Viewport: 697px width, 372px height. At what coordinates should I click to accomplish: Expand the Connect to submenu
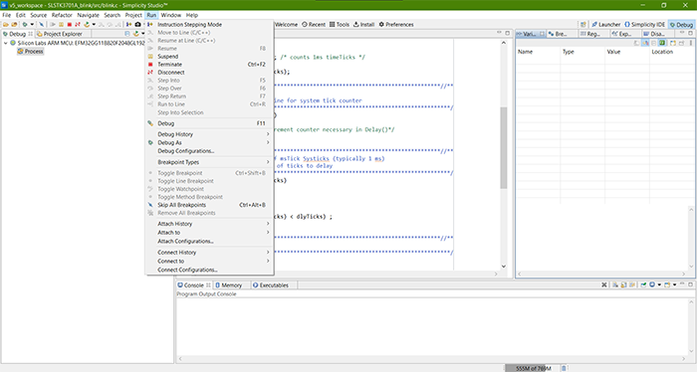pos(209,261)
